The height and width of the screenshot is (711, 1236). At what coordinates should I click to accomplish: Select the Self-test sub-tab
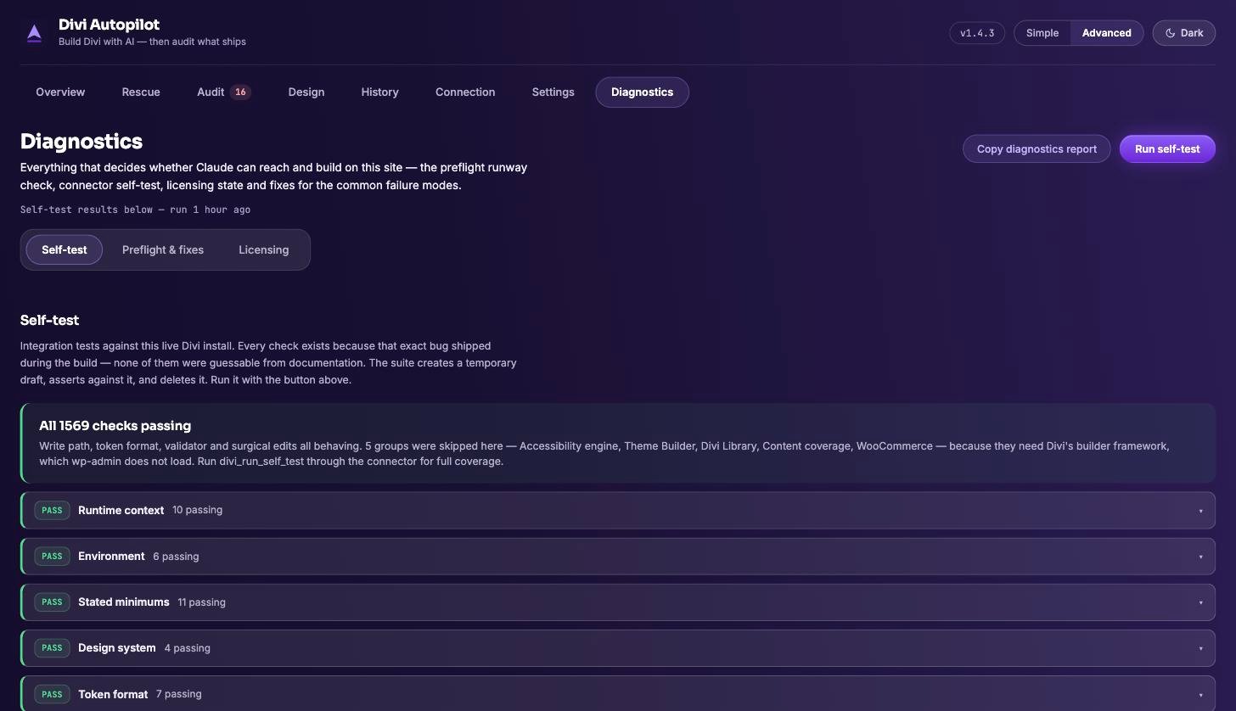[65, 249]
